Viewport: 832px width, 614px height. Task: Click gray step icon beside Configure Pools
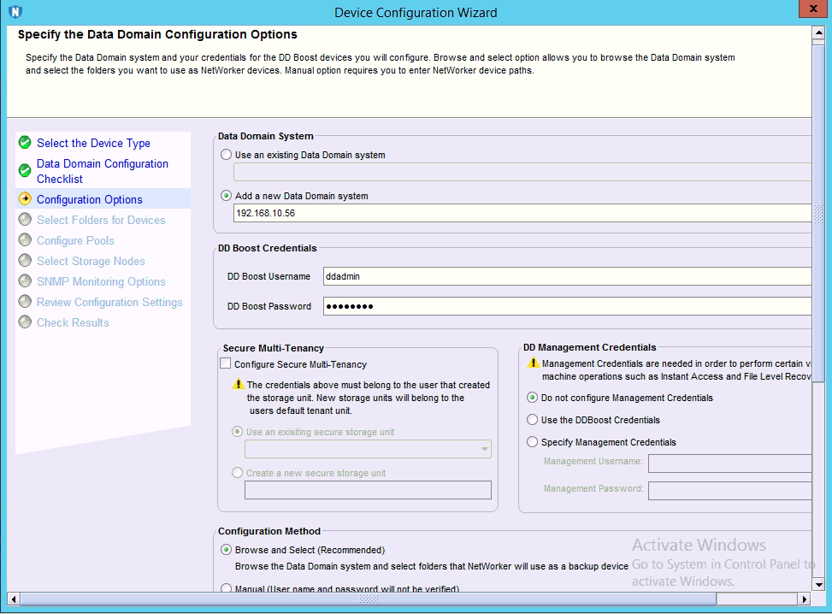[25, 240]
